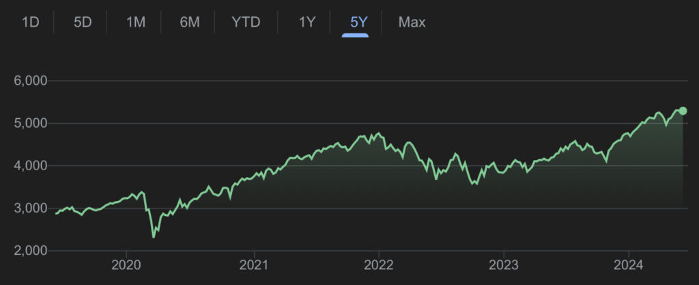The width and height of the screenshot is (699, 285).
Task: Open the 6M time range tab
Action: pos(189,22)
